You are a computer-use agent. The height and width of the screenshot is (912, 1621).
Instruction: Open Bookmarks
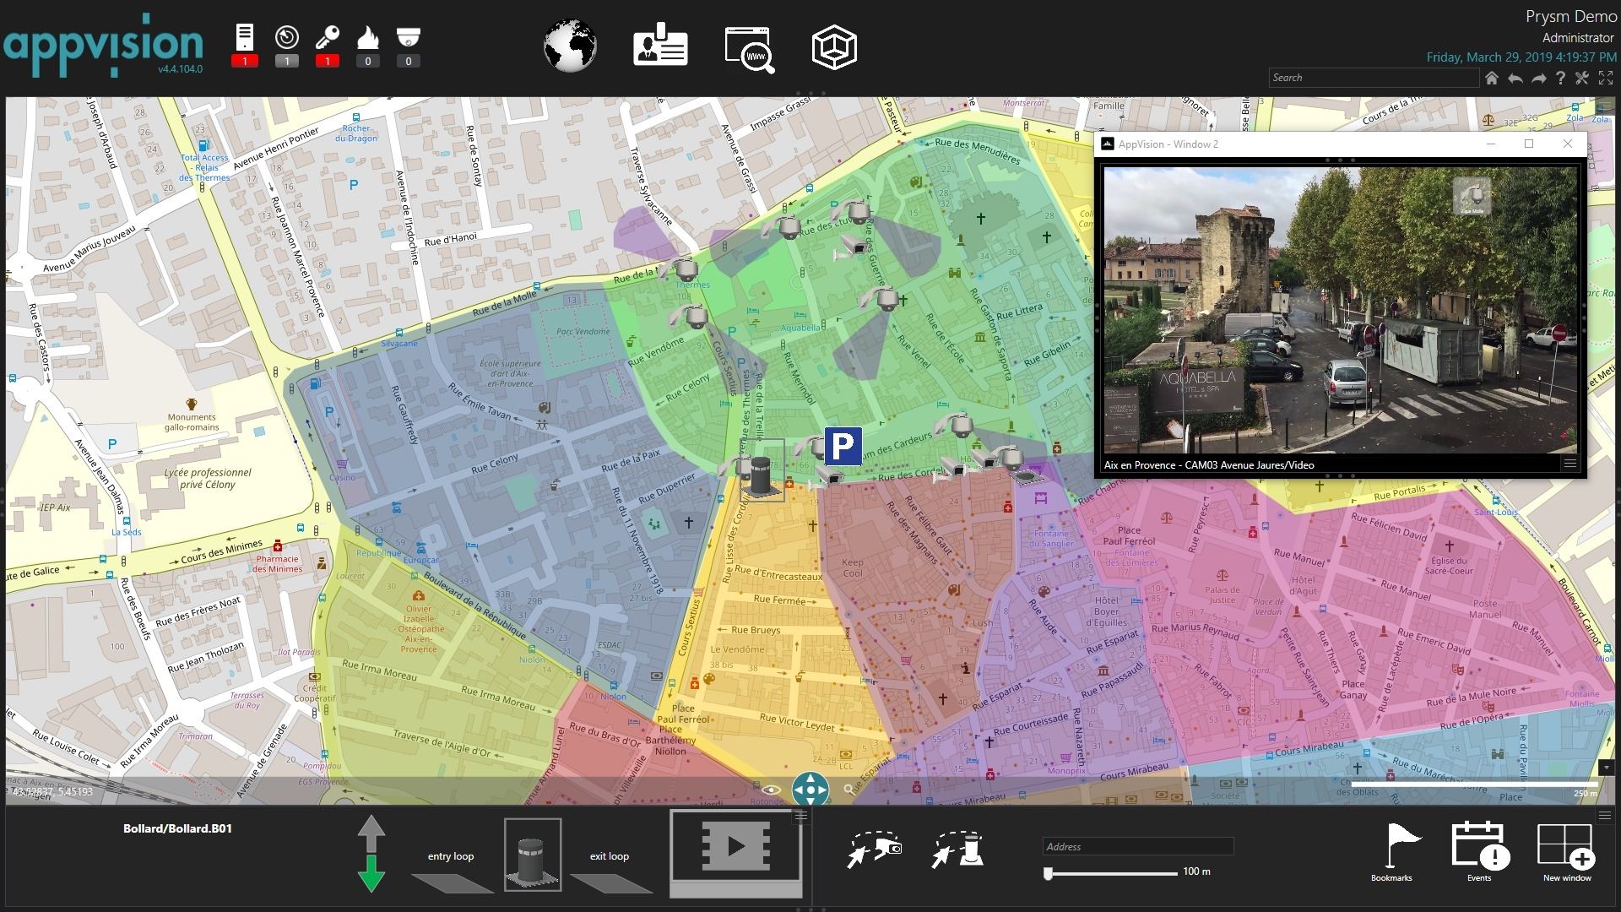point(1391,851)
